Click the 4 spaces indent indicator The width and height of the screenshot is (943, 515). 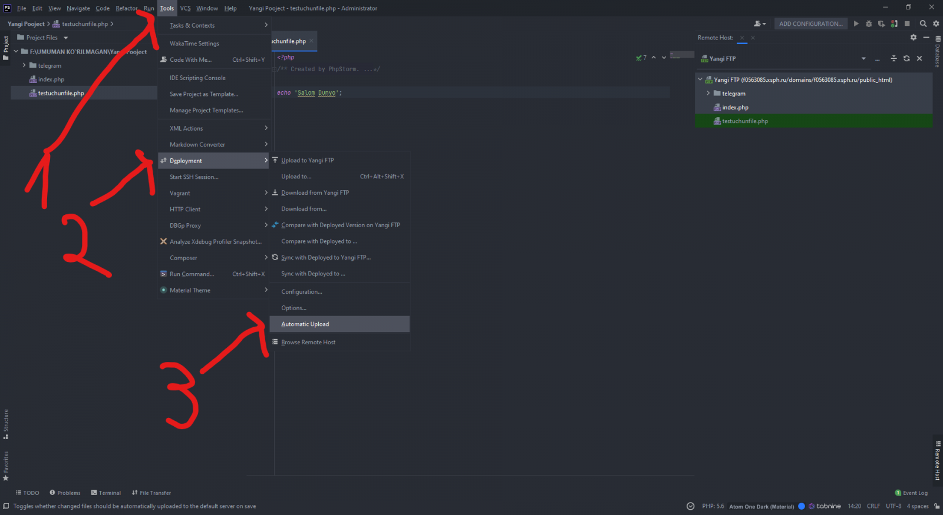(x=918, y=506)
